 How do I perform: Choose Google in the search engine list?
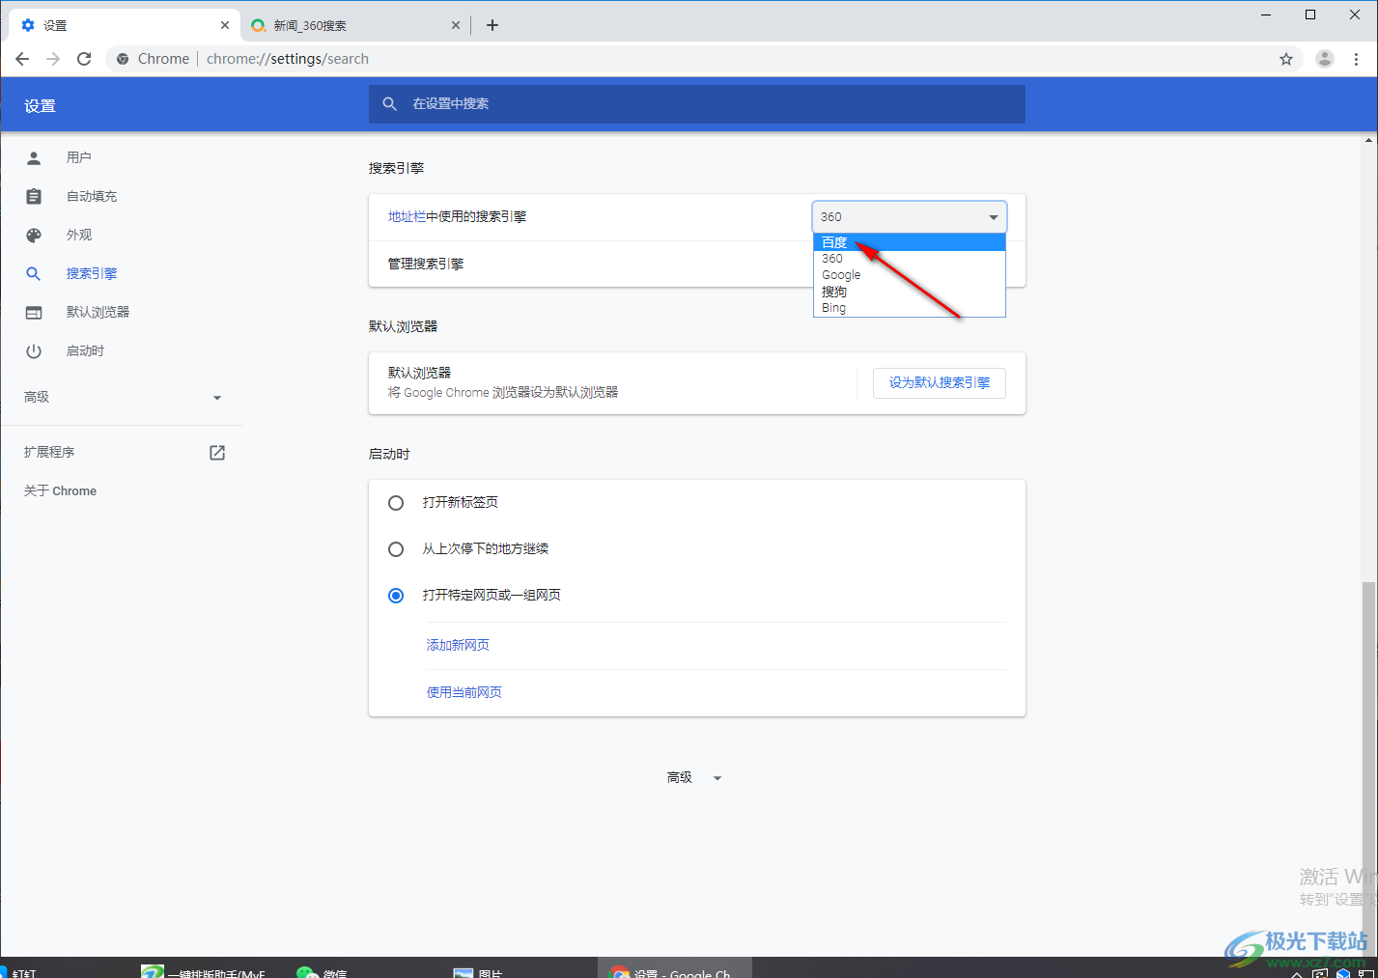click(910, 275)
